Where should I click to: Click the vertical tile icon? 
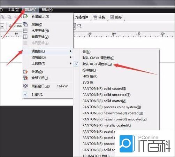25,37
